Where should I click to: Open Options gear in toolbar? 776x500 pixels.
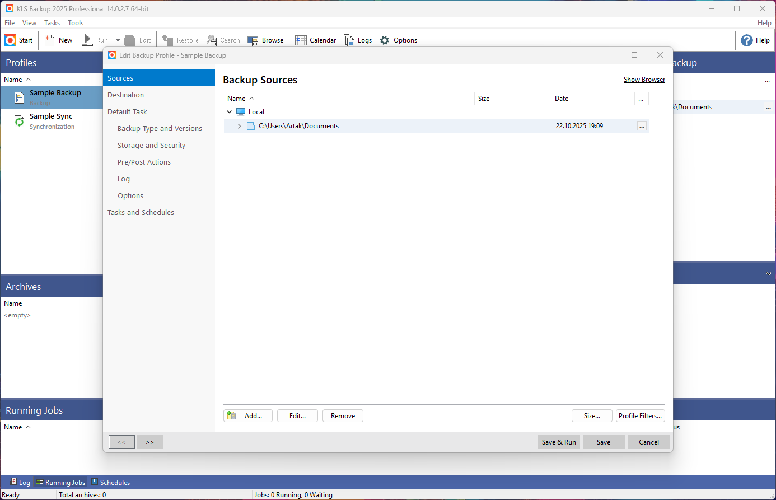pyautogui.click(x=385, y=40)
